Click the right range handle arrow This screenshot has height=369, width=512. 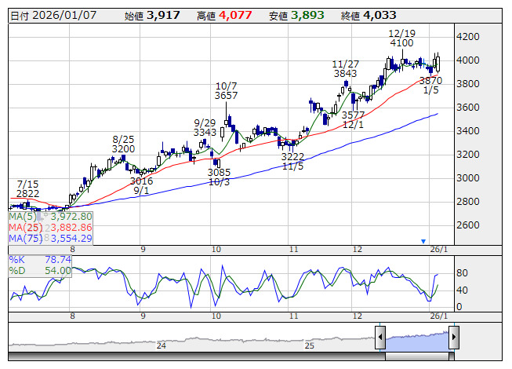453,338
